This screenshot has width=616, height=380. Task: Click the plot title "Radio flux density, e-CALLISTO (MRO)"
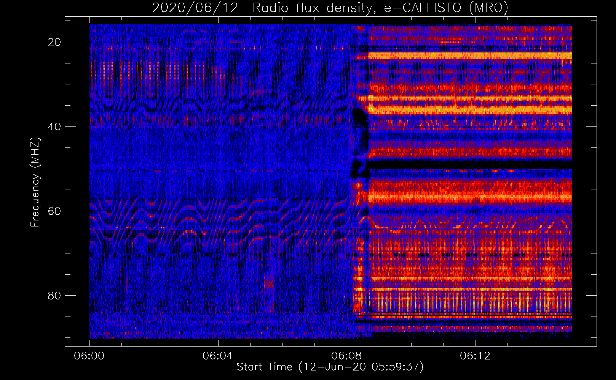coord(380,8)
